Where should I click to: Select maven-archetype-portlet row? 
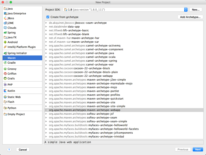coord(124,91)
